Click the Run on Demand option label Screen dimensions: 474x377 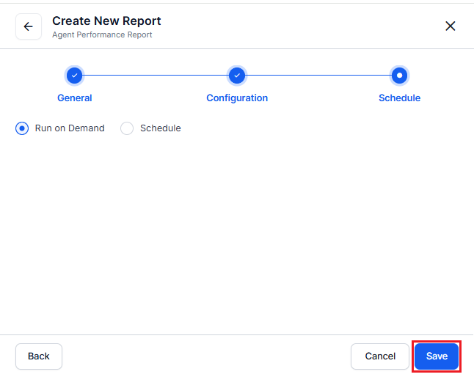point(70,128)
